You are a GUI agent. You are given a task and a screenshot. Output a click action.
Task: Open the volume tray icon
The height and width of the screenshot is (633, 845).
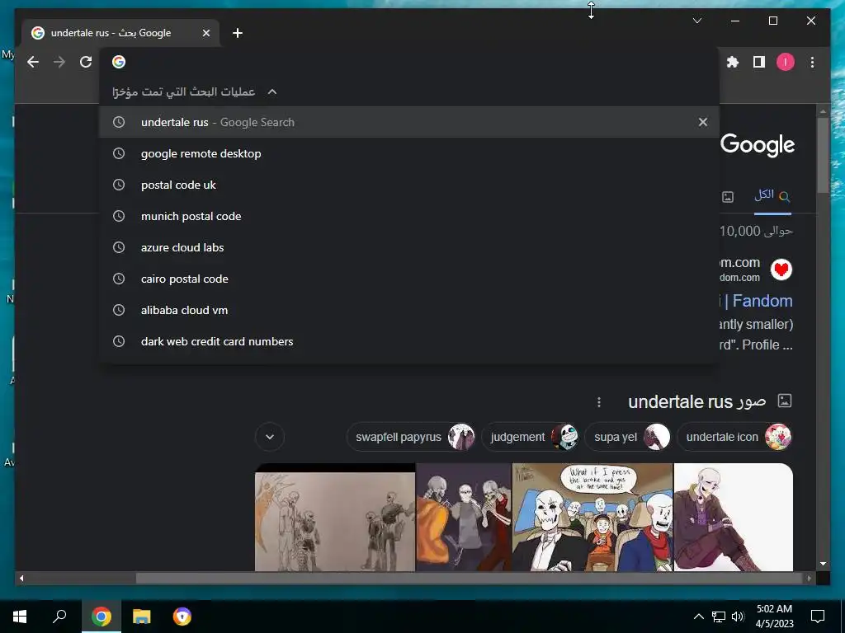pos(738,617)
